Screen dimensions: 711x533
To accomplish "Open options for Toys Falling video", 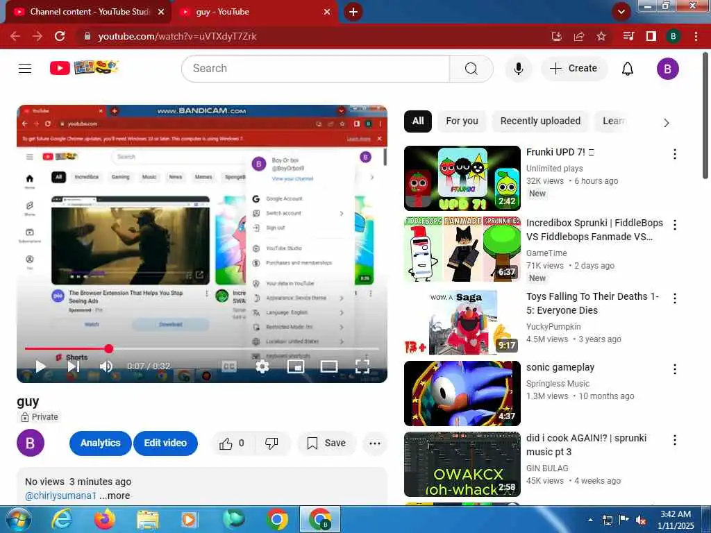I will point(675,298).
